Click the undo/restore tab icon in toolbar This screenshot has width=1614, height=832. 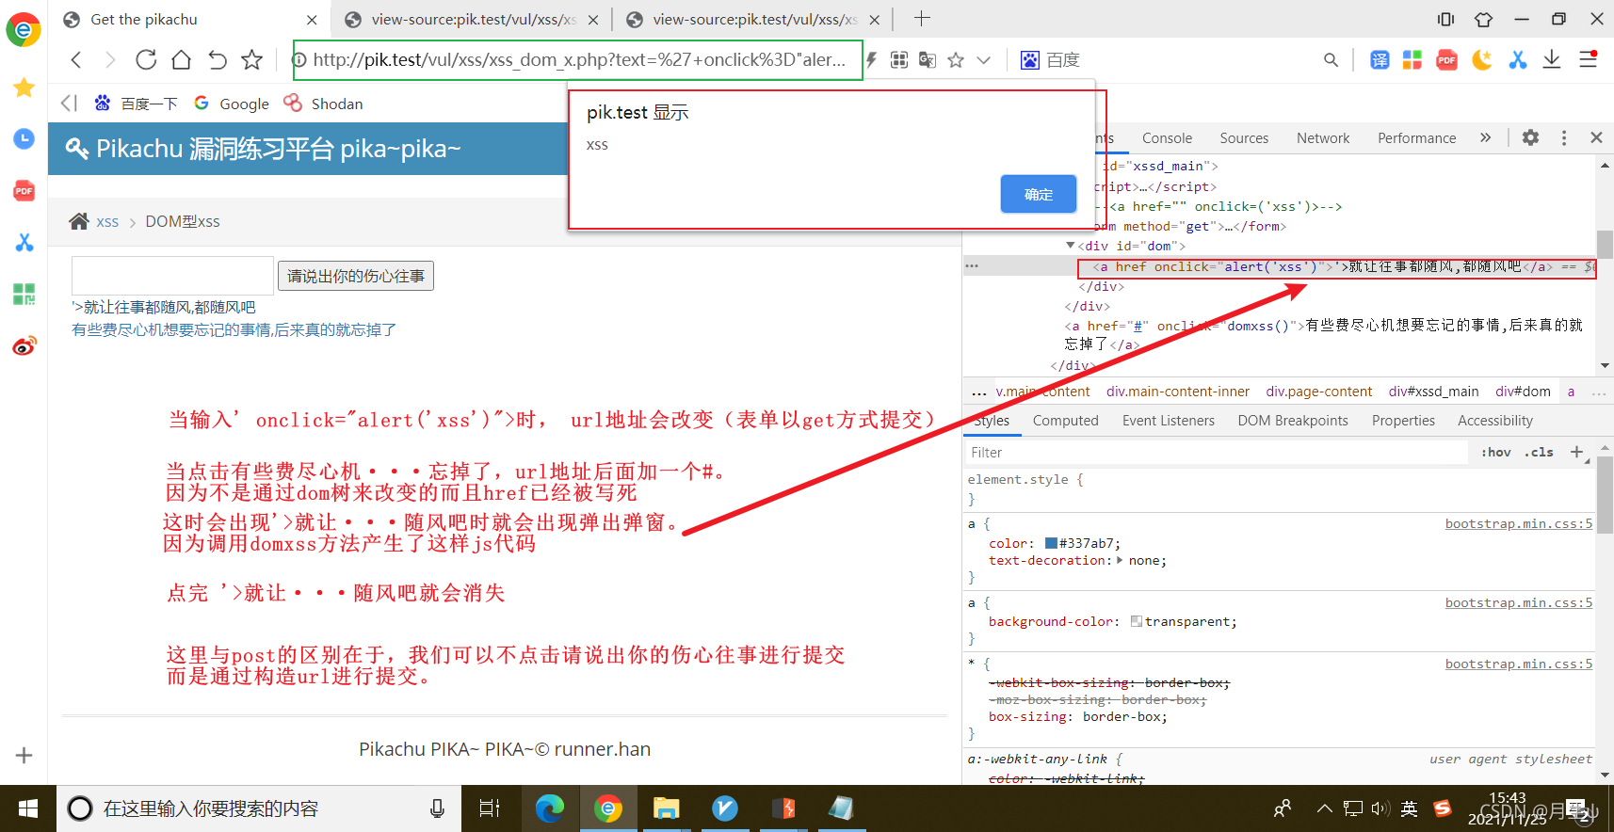(x=218, y=60)
